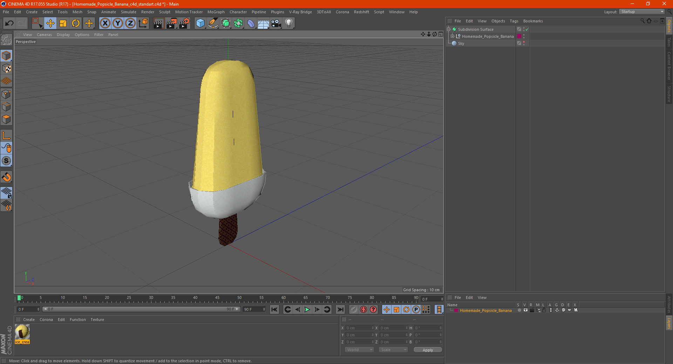Click the timeline preview range slider
Image resolution: width=673 pixels, height=364 pixels.
coord(141,309)
